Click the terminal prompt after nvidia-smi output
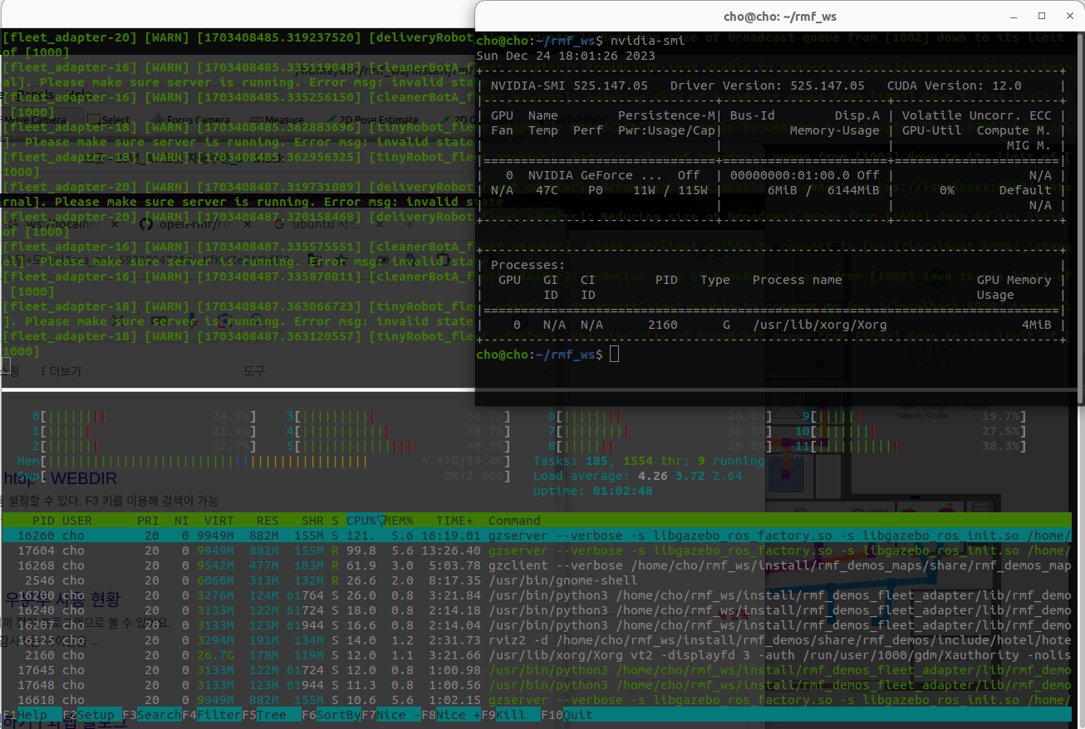This screenshot has width=1085, height=729. click(613, 355)
